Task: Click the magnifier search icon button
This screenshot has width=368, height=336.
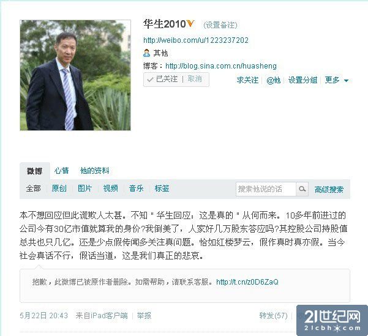Action: point(302,189)
